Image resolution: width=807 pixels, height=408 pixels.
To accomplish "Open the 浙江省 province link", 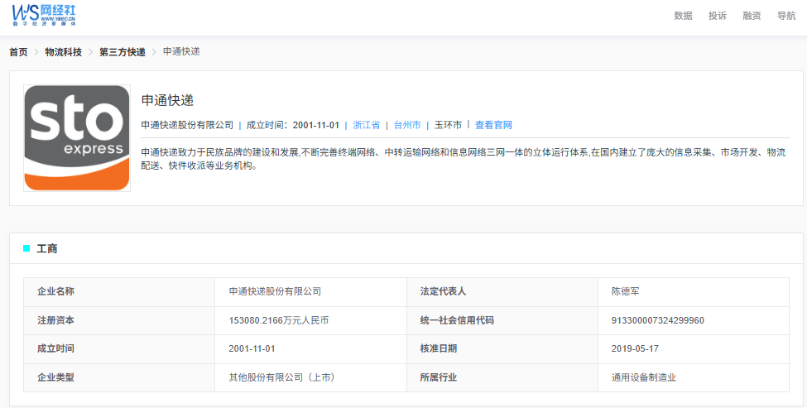I will [367, 125].
